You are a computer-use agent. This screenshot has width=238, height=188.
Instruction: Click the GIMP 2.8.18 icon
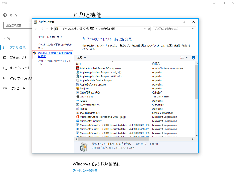(78, 97)
